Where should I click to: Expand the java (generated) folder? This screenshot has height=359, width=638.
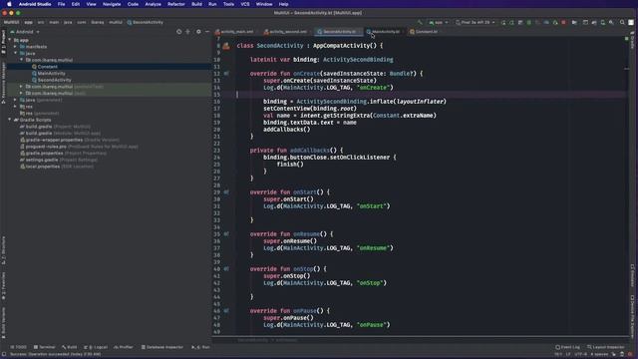point(15,100)
